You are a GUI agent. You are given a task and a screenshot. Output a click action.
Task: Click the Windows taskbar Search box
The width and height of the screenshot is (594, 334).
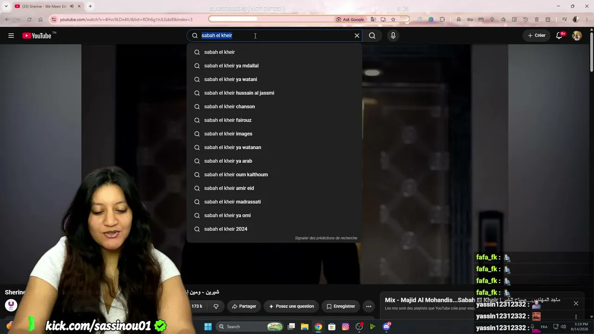tap(251, 327)
